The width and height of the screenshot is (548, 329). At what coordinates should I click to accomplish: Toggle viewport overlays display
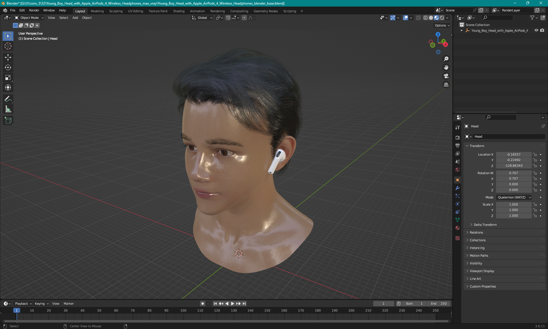pos(406,18)
